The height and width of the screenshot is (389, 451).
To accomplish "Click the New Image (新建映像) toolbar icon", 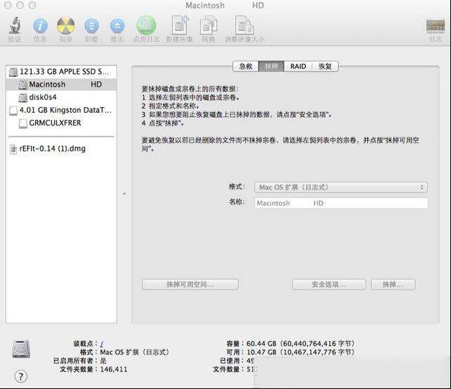I will [x=180, y=25].
